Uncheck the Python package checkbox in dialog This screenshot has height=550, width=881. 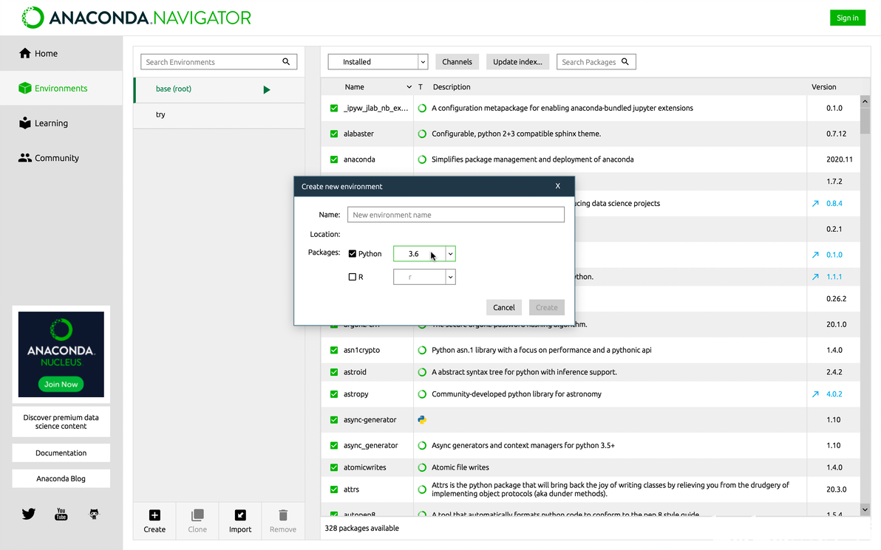pos(353,254)
